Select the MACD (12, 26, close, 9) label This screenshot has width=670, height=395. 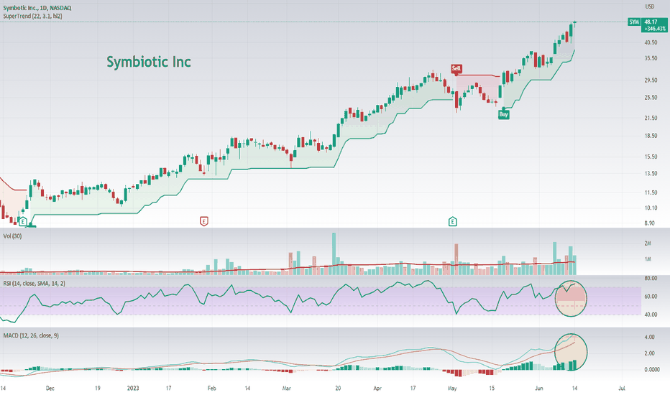click(31, 335)
